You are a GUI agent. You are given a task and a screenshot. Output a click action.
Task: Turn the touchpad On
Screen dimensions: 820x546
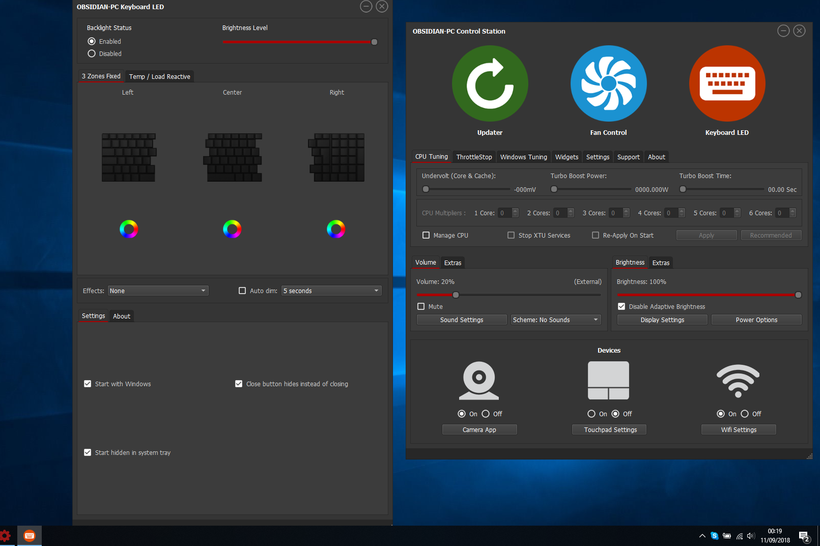[x=591, y=414]
